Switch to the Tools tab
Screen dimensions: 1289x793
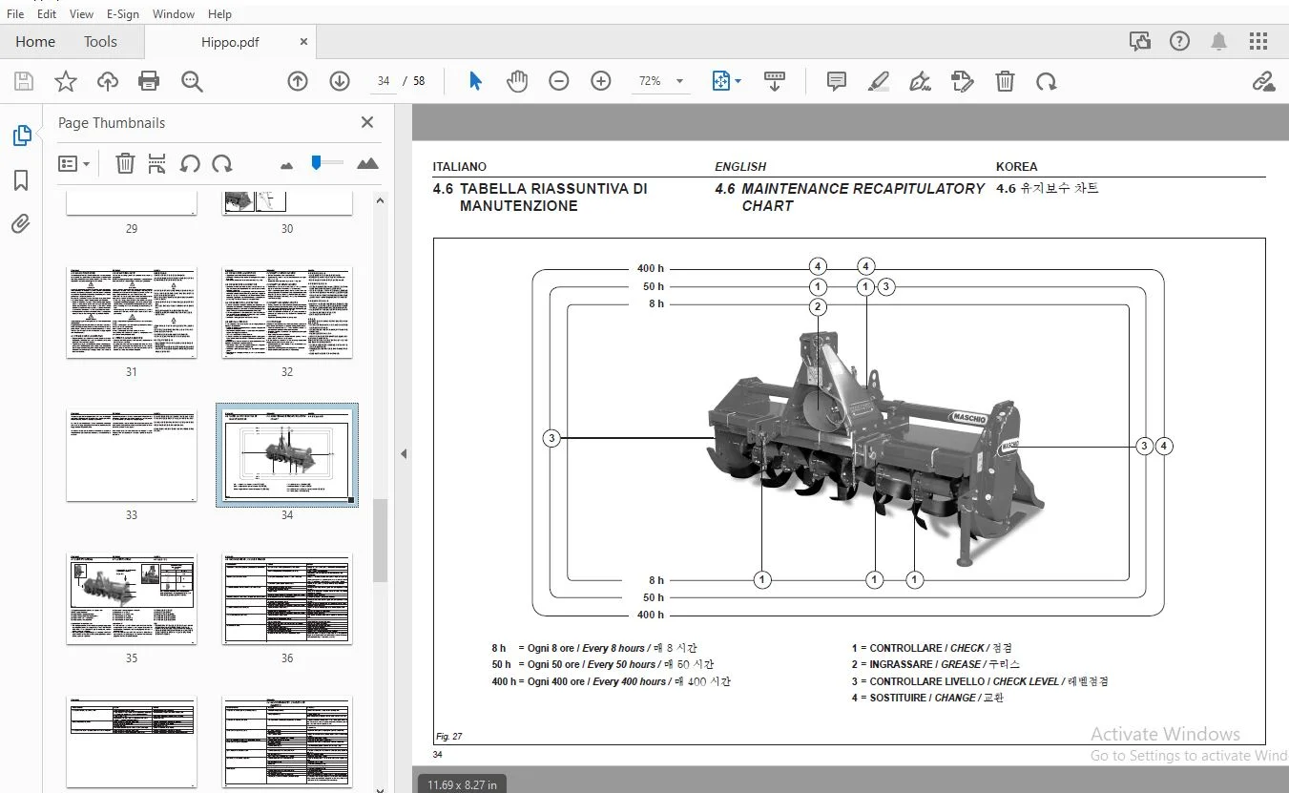[100, 41]
